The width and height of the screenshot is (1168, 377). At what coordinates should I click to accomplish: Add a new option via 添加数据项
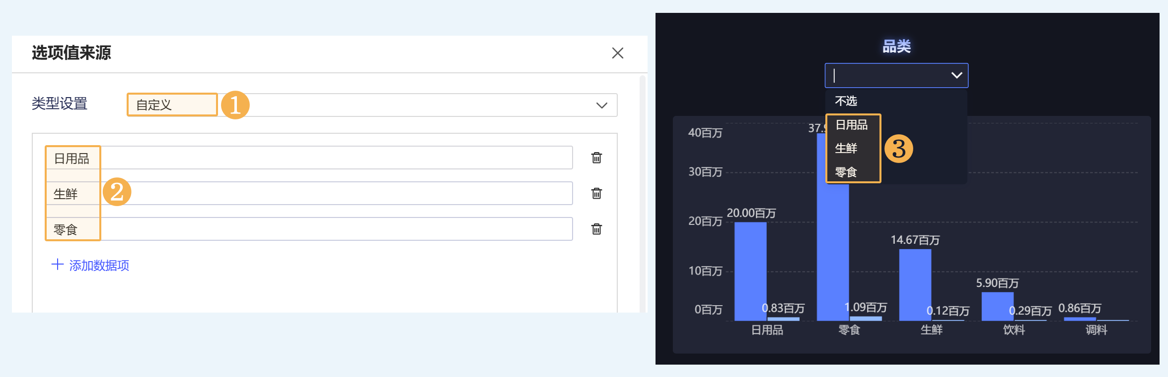tap(90, 265)
